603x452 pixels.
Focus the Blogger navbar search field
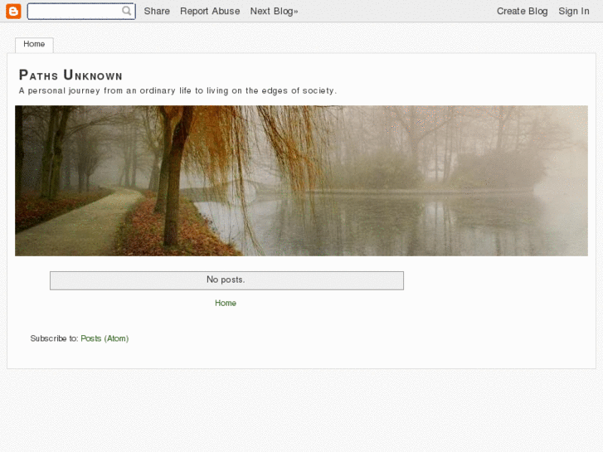(x=81, y=11)
